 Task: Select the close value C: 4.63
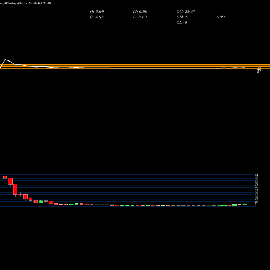[97, 17]
